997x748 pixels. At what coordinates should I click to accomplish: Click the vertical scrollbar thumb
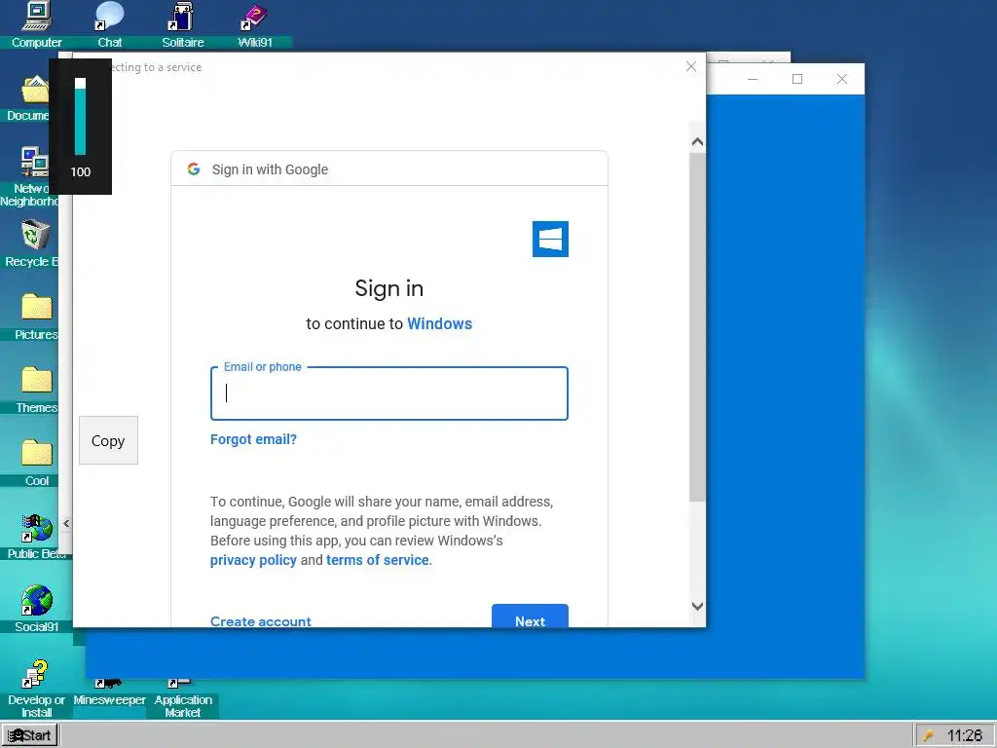coord(697,327)
